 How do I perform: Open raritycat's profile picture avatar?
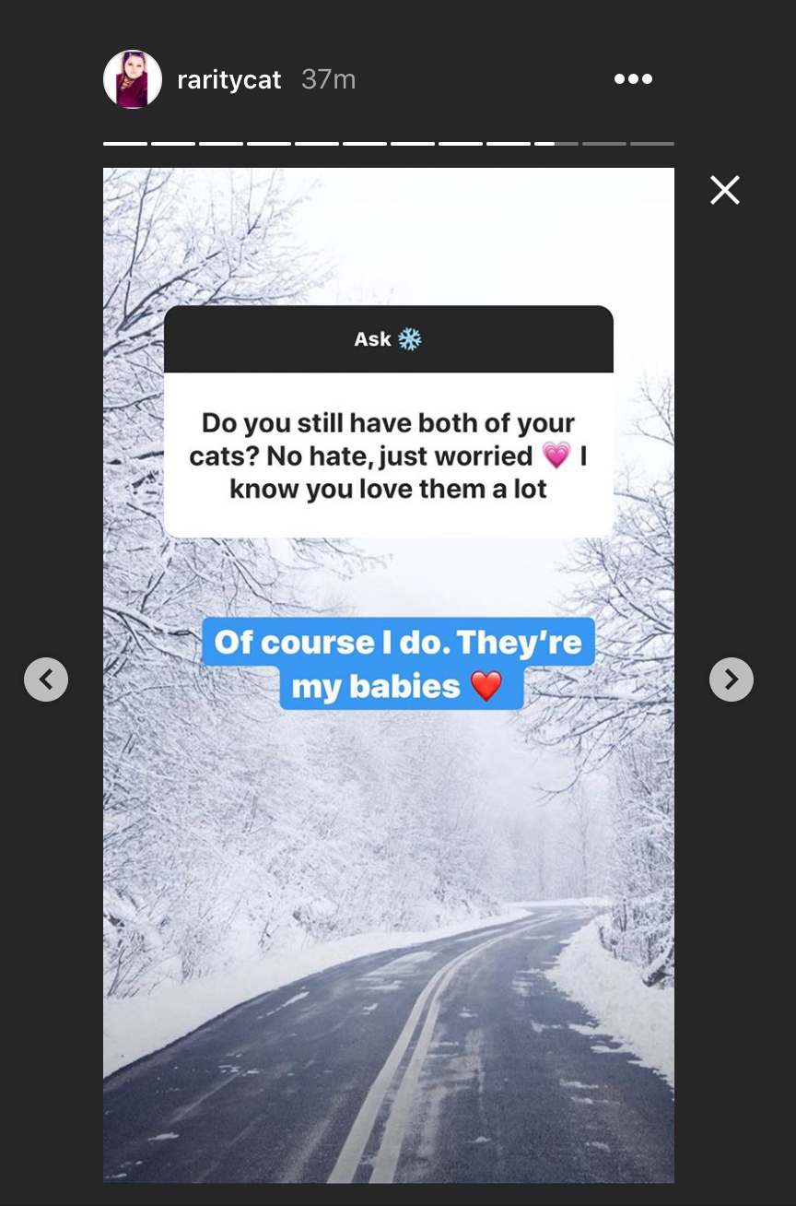coord(133,79)
